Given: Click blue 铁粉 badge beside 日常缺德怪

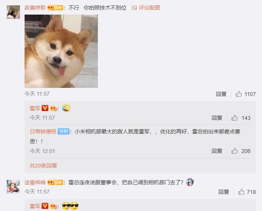Looking at the screenshot, I should 63,132.
